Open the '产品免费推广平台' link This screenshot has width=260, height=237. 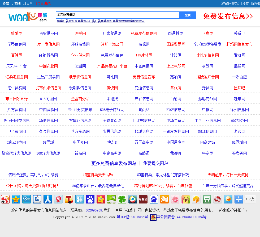pyautogui.click(x=112, y=66)
